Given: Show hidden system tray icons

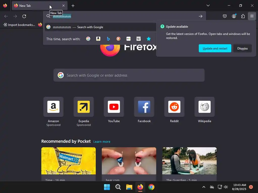Looking at the screenshot, I should 204,187.
